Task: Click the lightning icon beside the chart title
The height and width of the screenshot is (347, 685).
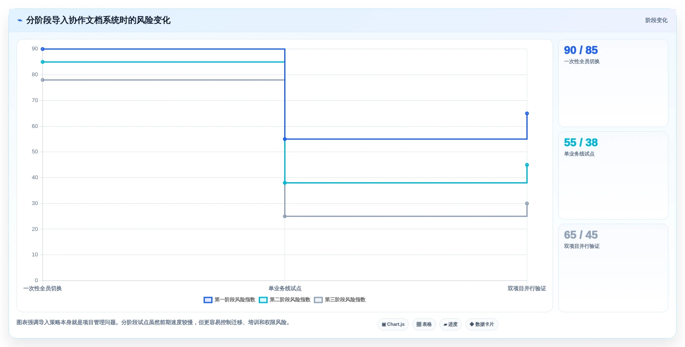Action: [x=20, y=20]
